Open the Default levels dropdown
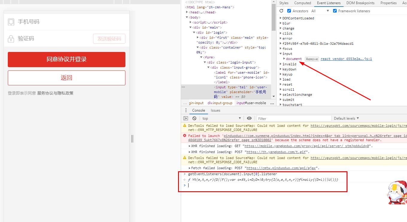 coord(346,118)
